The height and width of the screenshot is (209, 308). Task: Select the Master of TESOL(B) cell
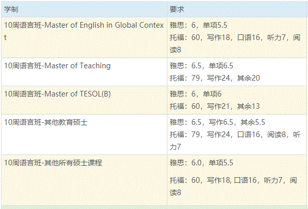click(84, 100)
